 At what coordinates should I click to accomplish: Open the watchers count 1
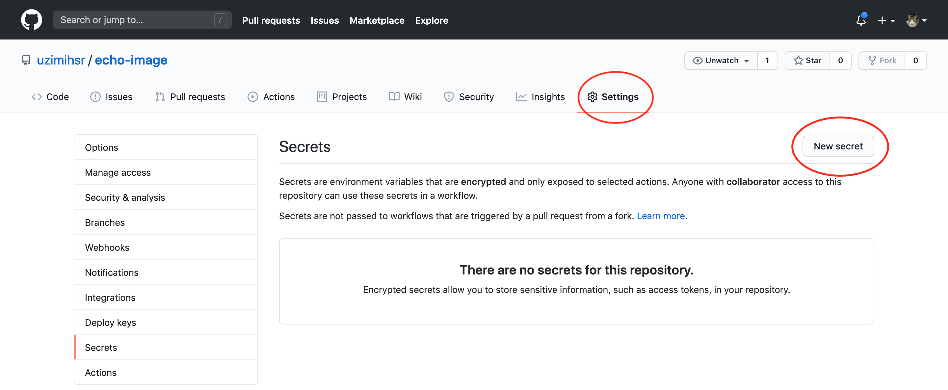point(767,60)
